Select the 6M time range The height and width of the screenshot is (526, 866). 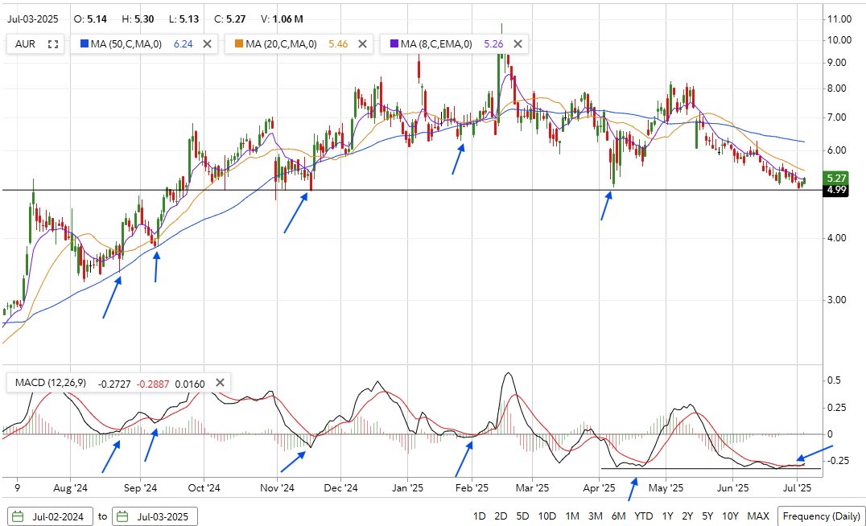618,516
